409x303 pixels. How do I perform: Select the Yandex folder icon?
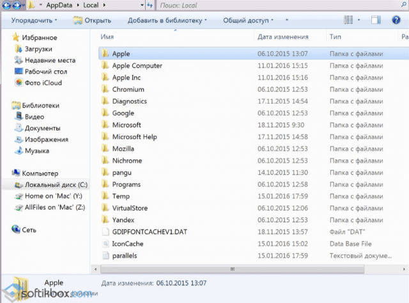pyautogui.click(x=105, y=220)
